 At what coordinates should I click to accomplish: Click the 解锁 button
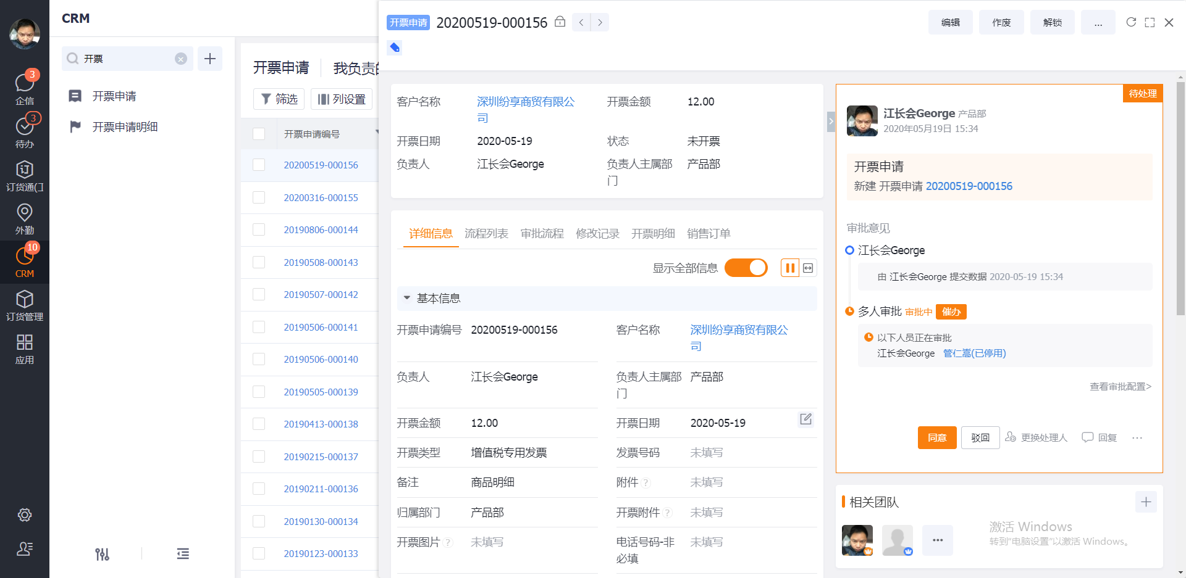click(x=1053, y=22)
